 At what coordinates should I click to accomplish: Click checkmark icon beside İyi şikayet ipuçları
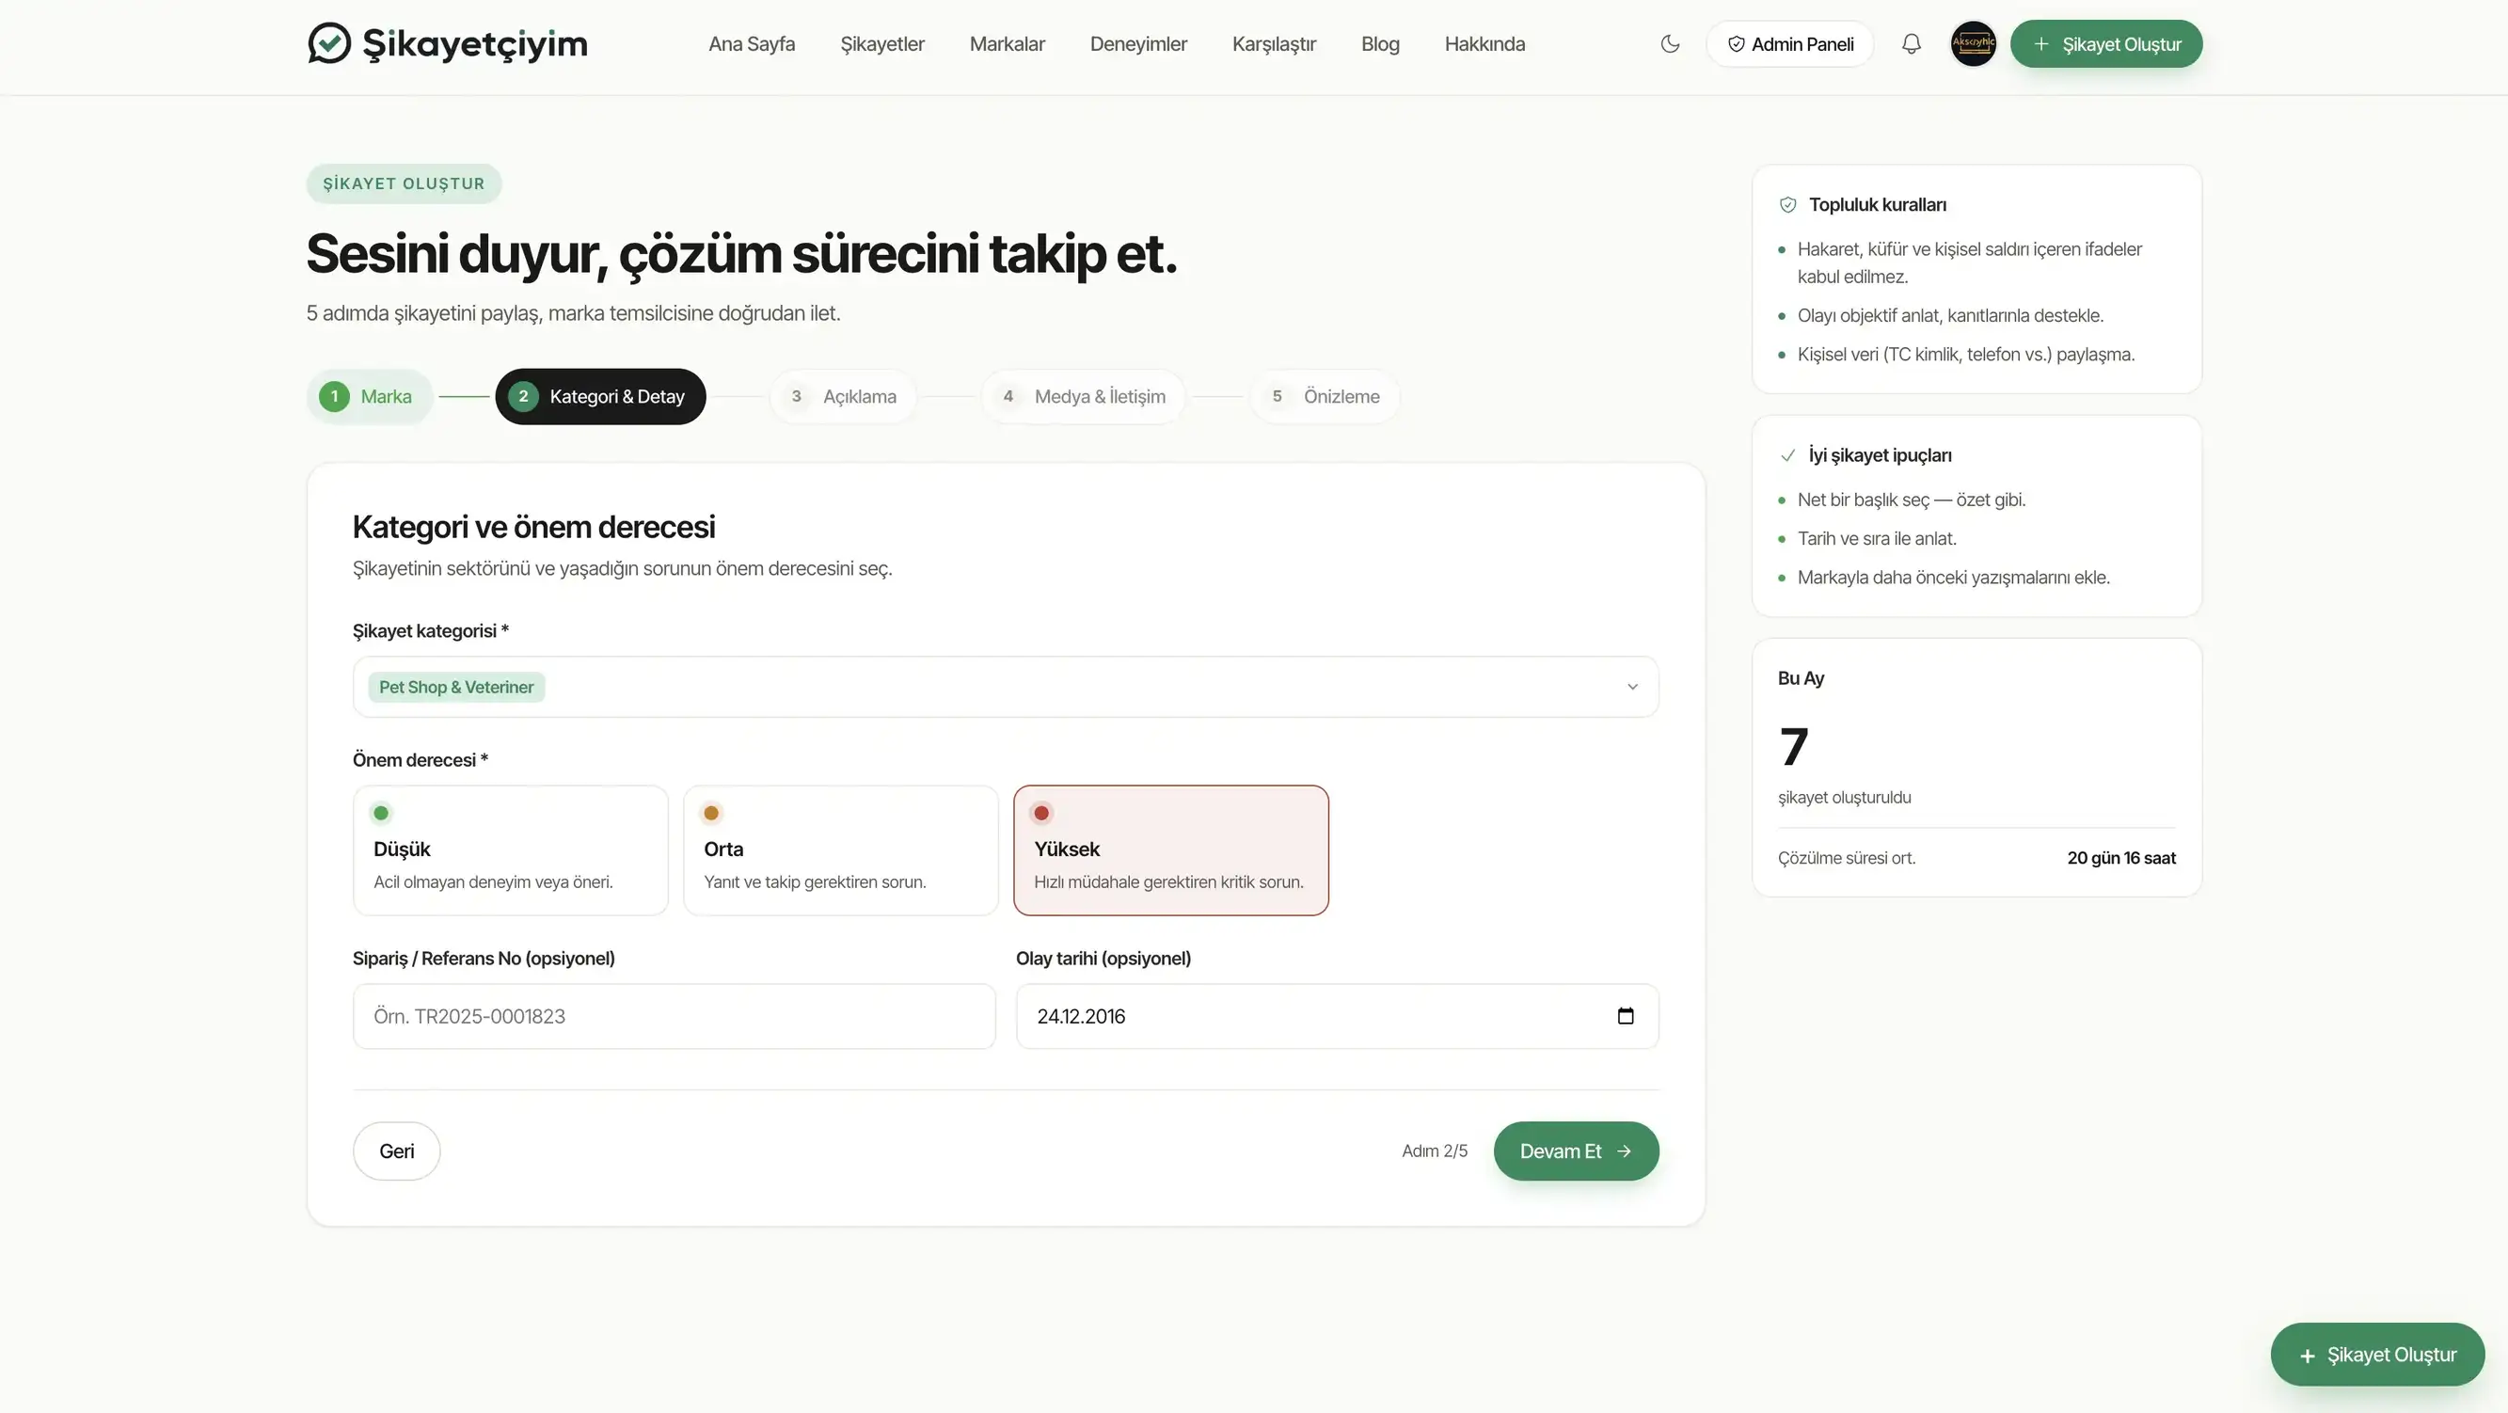[x=1787, y=454]
